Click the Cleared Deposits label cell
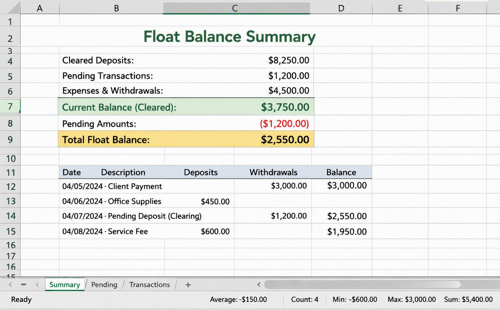 point(98,60)
